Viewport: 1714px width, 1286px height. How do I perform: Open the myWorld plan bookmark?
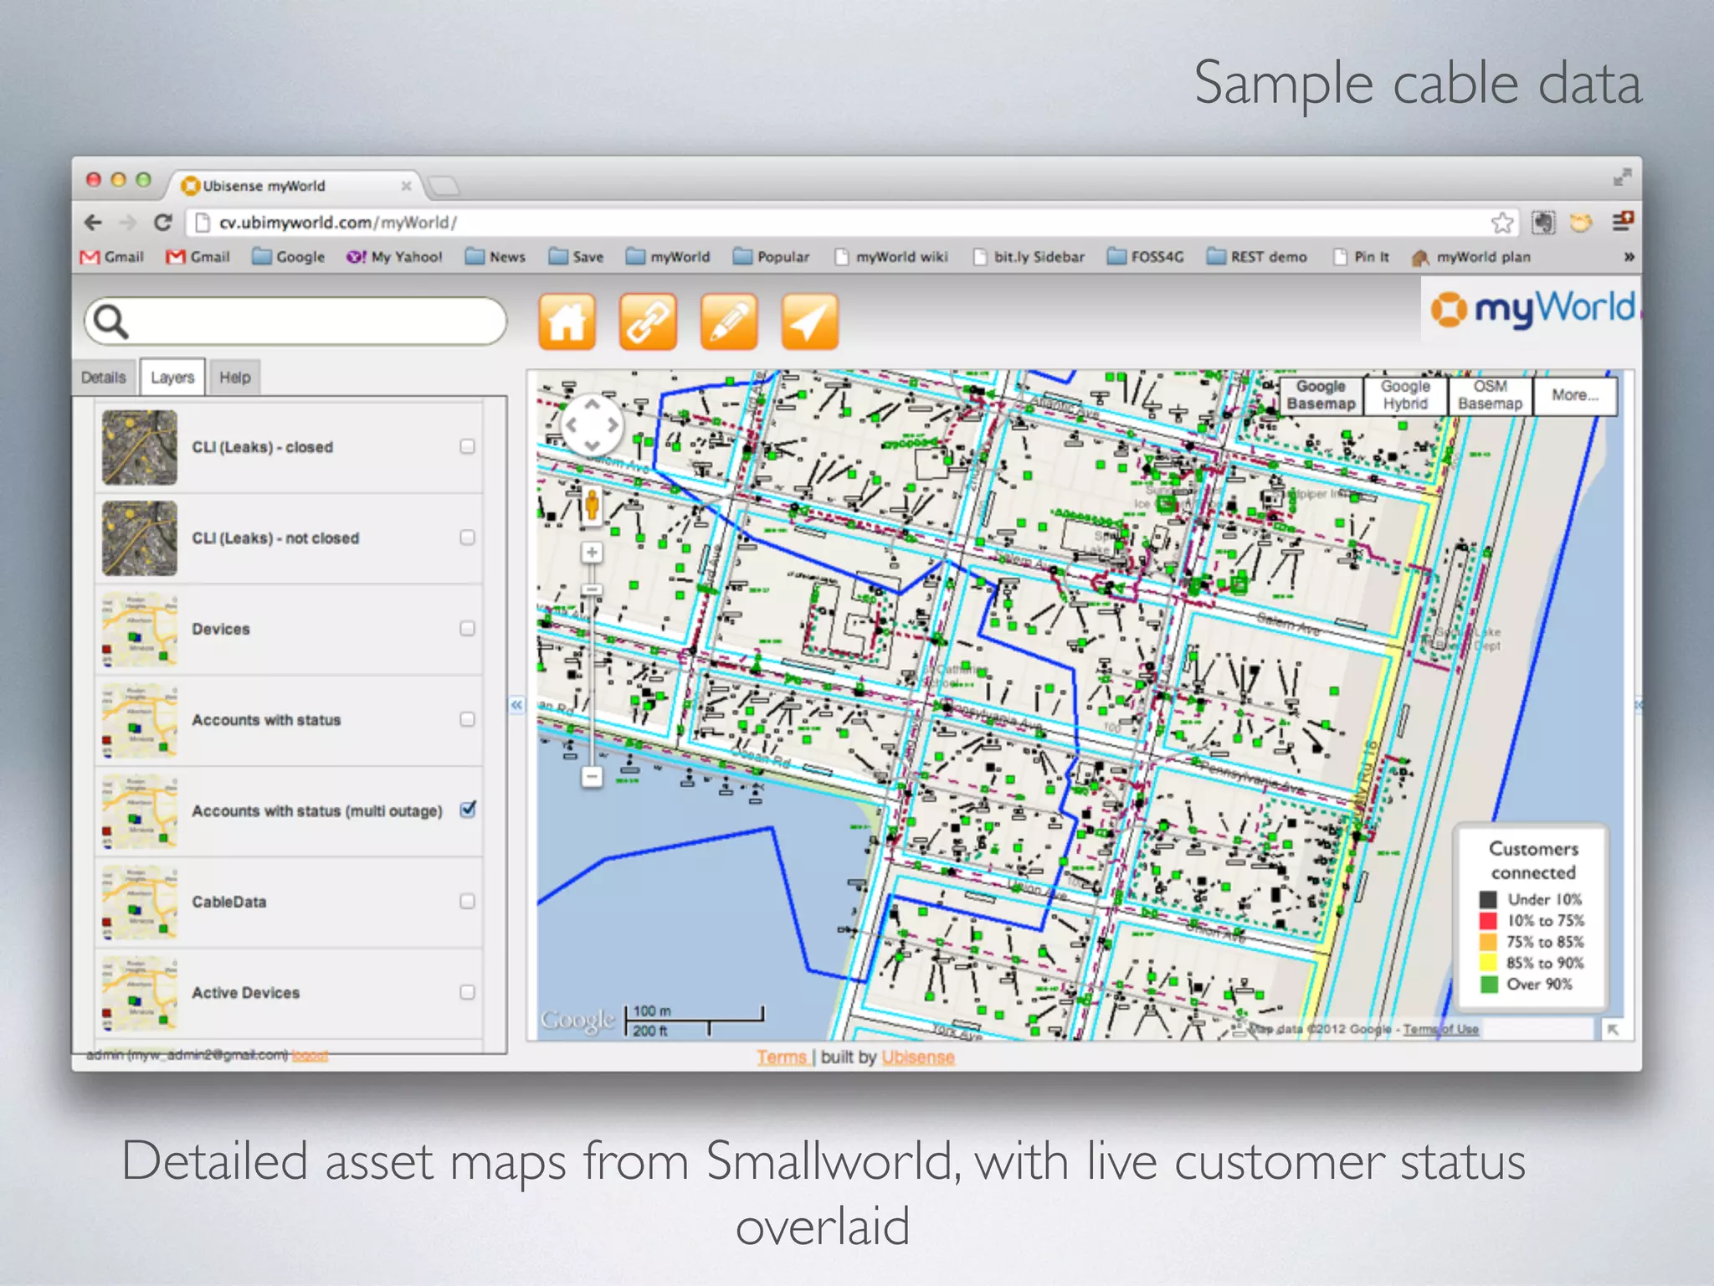1471,257
